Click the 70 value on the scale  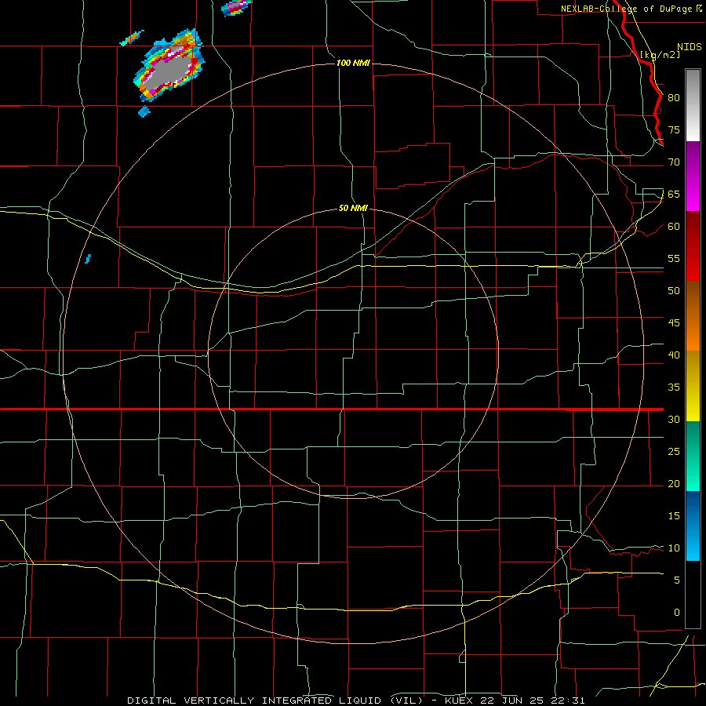[x=674, y=162]
